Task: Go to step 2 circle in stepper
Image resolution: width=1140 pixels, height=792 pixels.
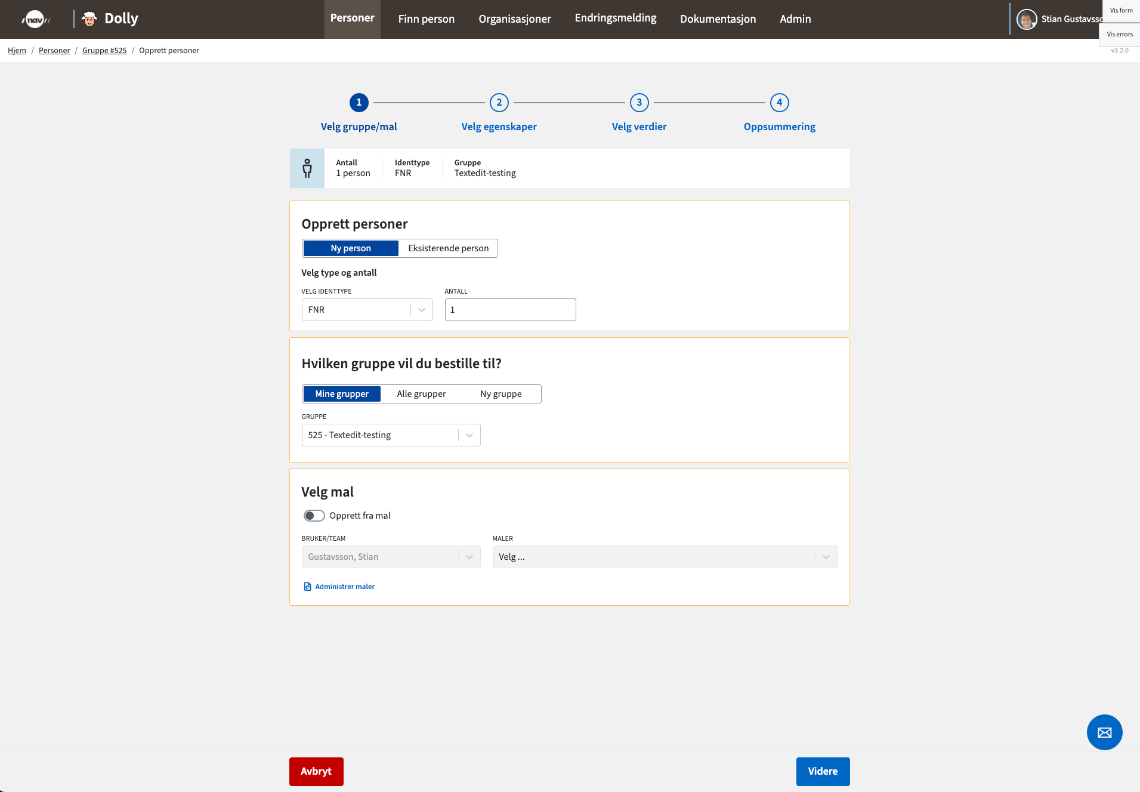Action: [499, 103]
